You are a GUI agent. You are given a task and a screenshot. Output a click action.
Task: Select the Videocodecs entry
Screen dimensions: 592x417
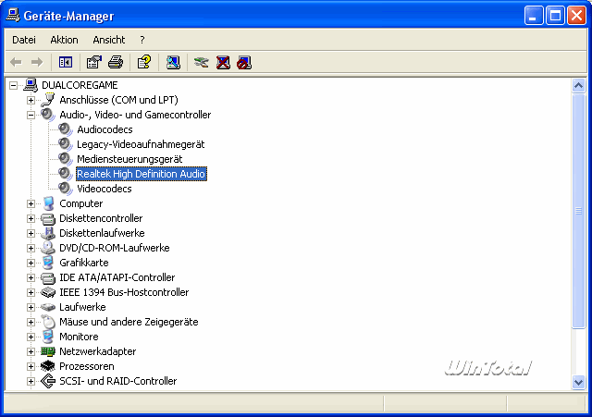(105, 189)
